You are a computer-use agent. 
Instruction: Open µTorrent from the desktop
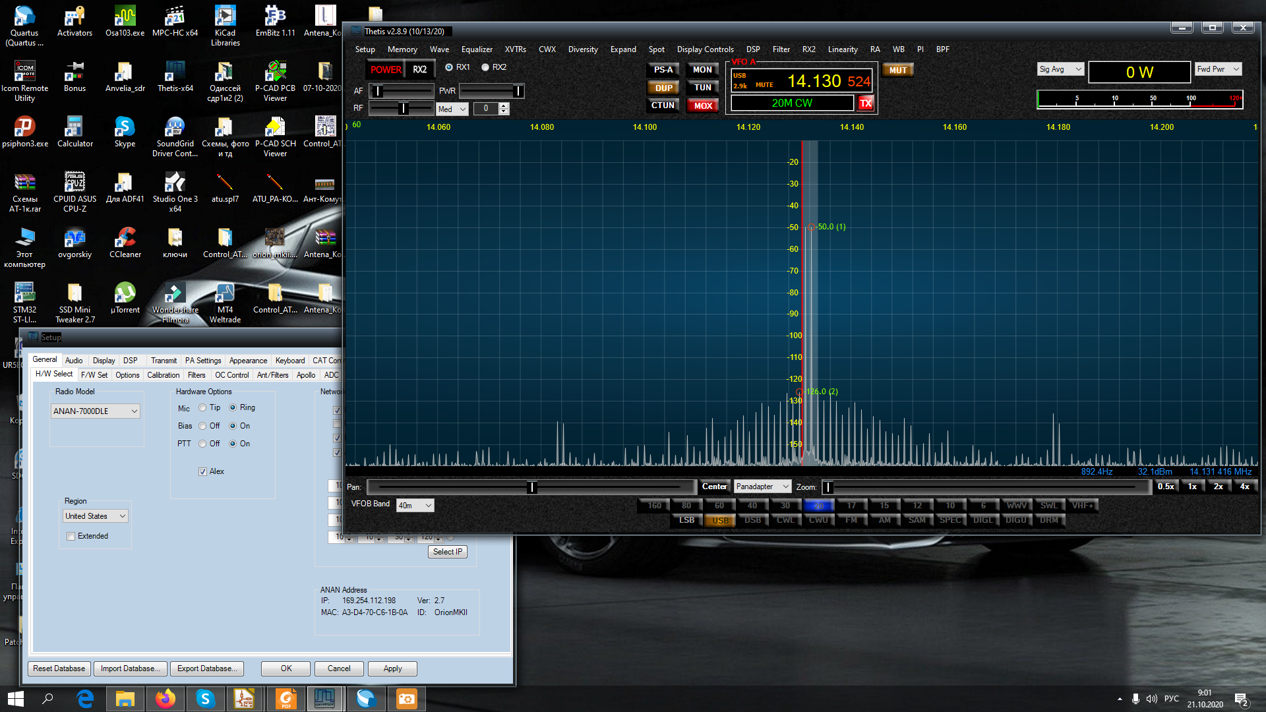[125, 298]
